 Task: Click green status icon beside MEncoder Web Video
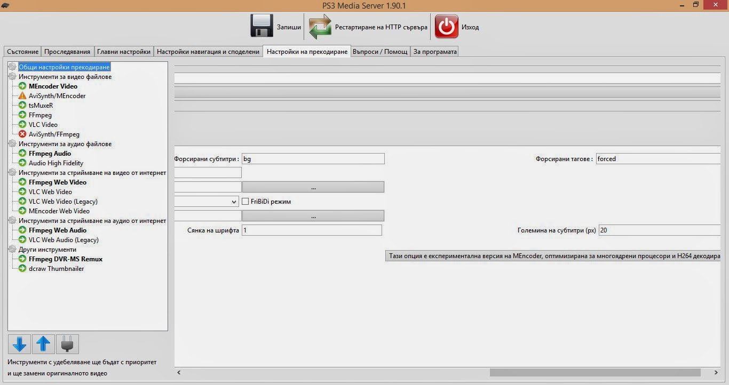point(22,211)
